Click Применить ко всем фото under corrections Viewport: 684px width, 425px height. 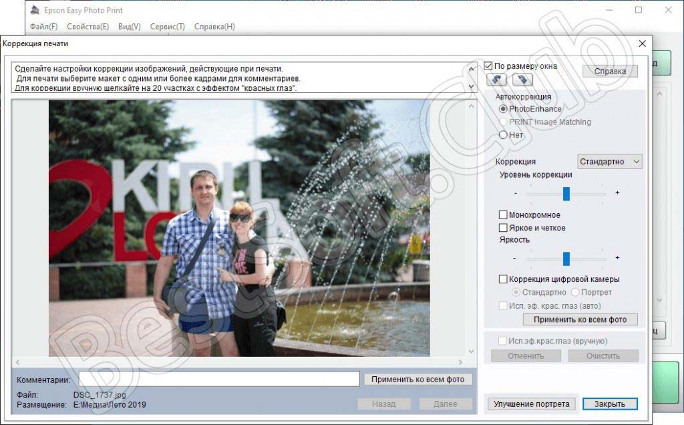pyautogui.click(x=580, y=319)
